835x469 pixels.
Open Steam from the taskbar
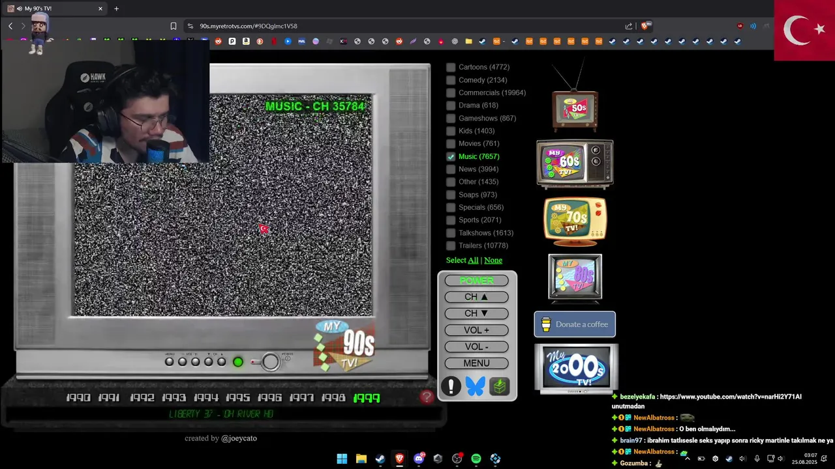(x=380, y=459)
